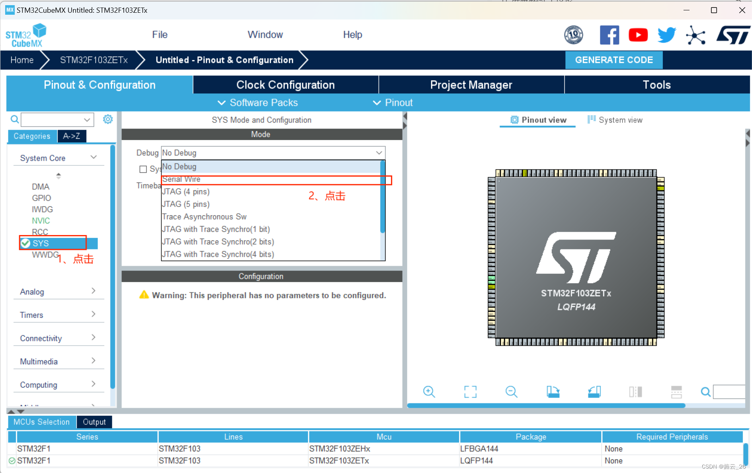
Task: Click the green check beside SYS
Action: point(25,243)
